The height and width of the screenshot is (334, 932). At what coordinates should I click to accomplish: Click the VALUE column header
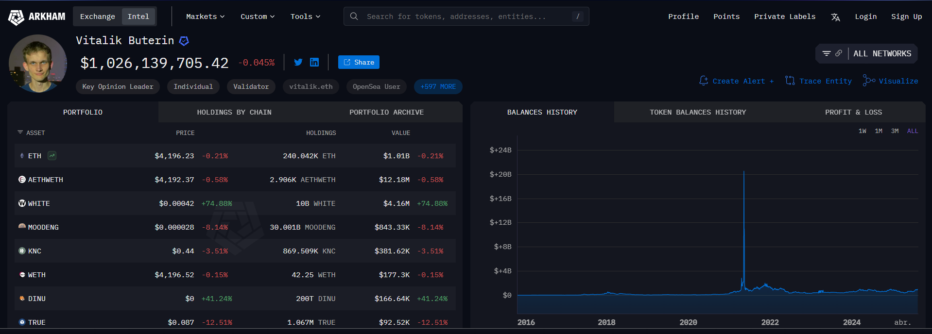(401, 133)
